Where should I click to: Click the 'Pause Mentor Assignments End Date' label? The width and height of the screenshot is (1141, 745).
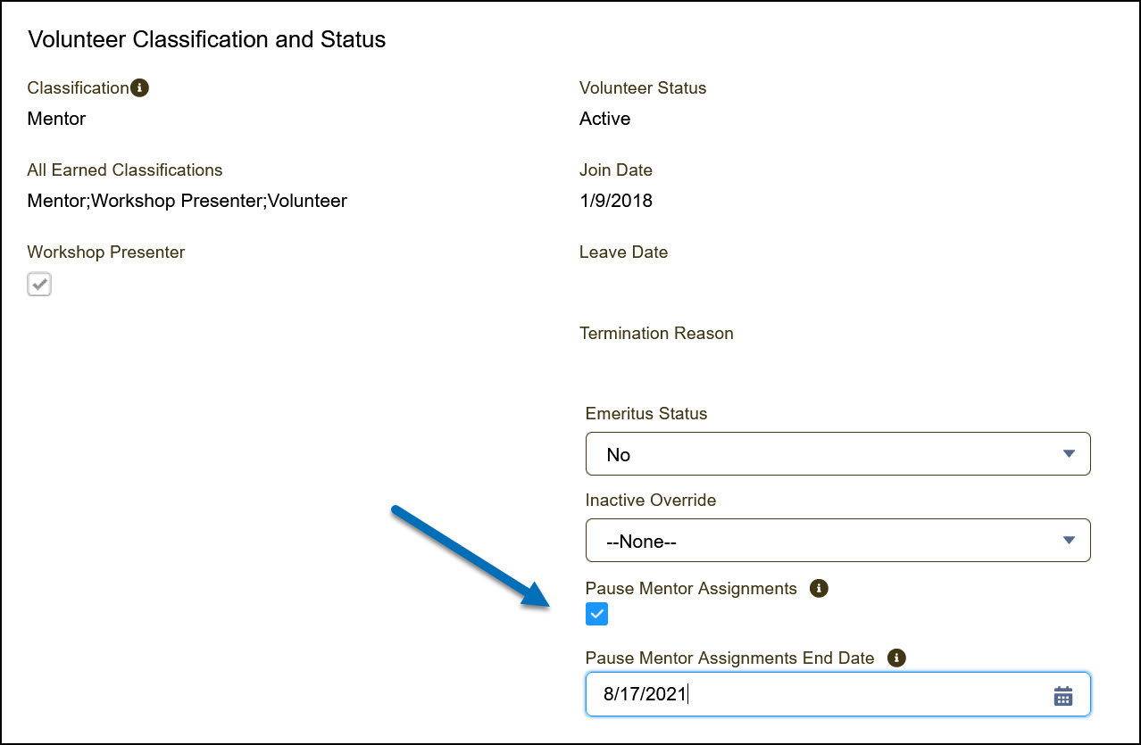click(x=730, y=658)
